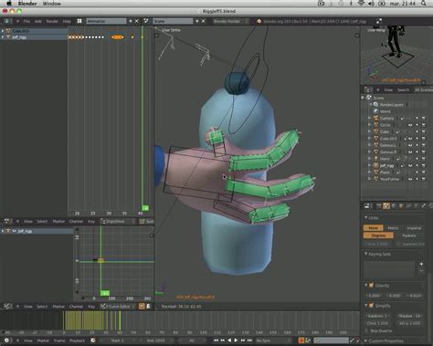Click the screen layout browse icon in header
433x346 pixels.
79,21
